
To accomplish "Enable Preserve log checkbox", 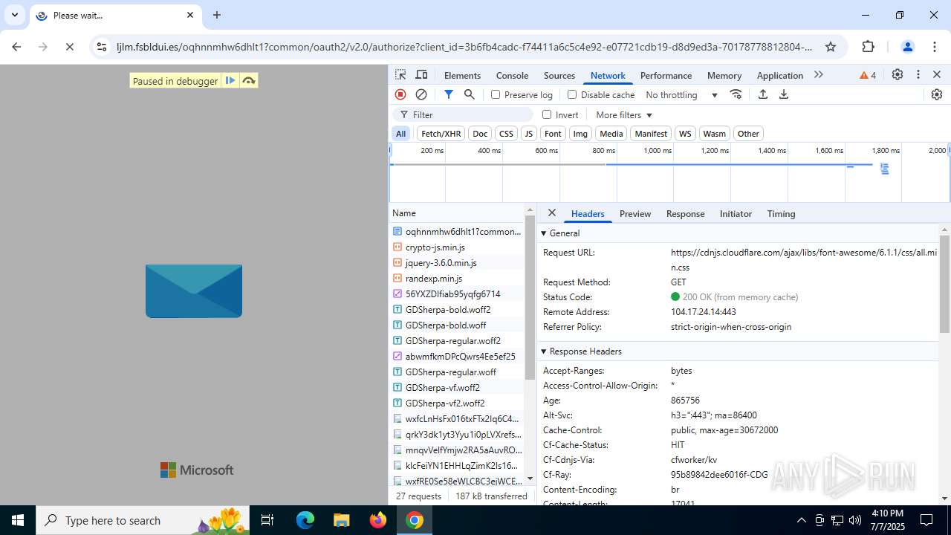I will (496, 94).
